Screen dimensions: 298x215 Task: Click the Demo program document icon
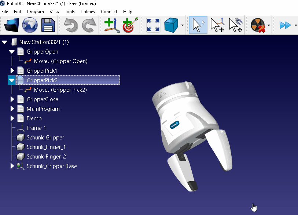[21, 118]
